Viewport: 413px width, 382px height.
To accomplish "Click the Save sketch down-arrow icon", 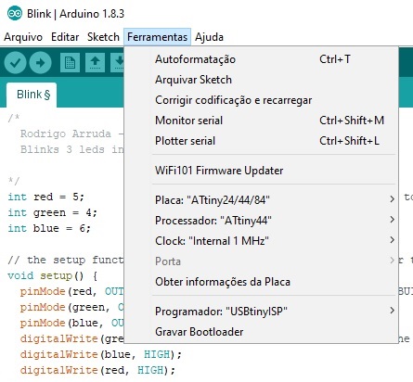I will (x=118, y=63).
